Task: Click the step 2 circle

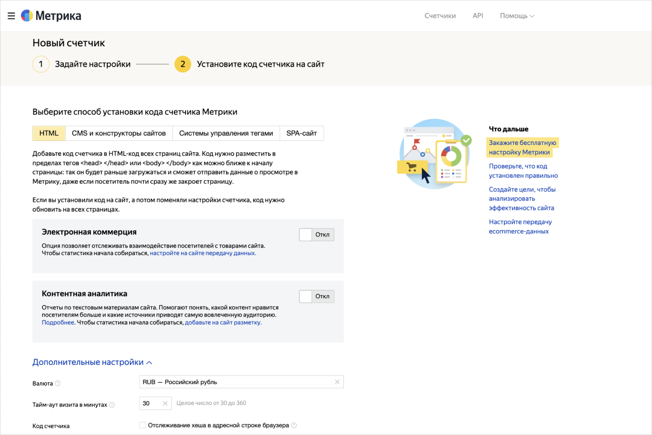Action: click(x=183, y=64)
